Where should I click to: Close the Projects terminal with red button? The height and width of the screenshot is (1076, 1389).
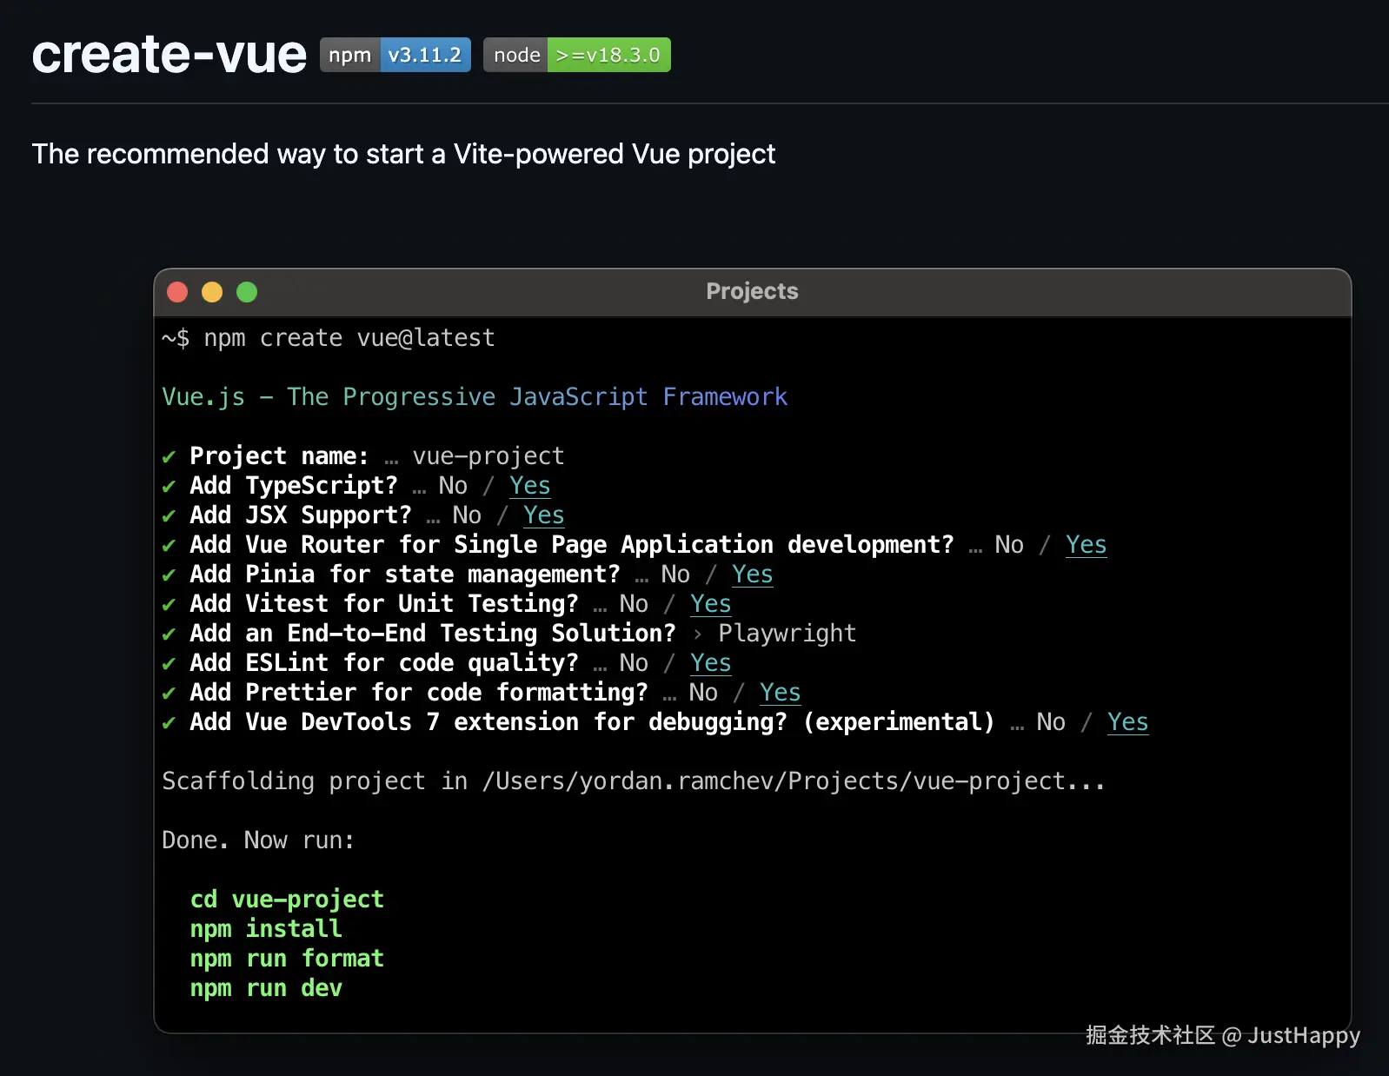177,292
